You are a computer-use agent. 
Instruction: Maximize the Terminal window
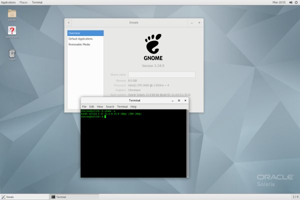179,100
